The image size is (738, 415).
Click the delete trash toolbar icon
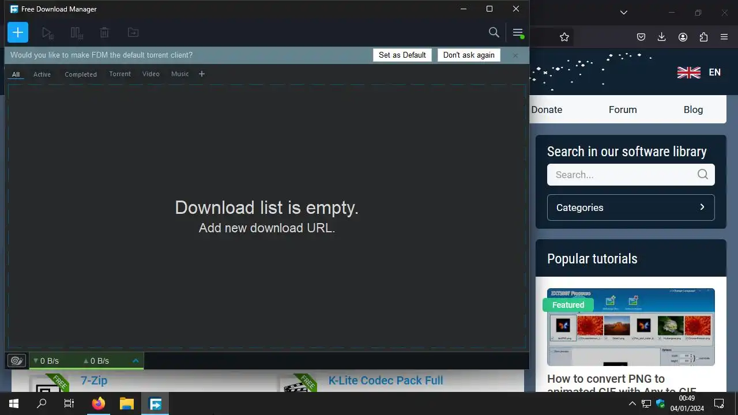coord(104,33)
